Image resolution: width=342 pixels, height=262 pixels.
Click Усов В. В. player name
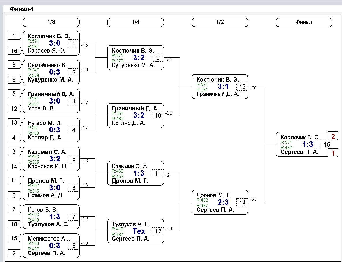(x=41, y=108)
